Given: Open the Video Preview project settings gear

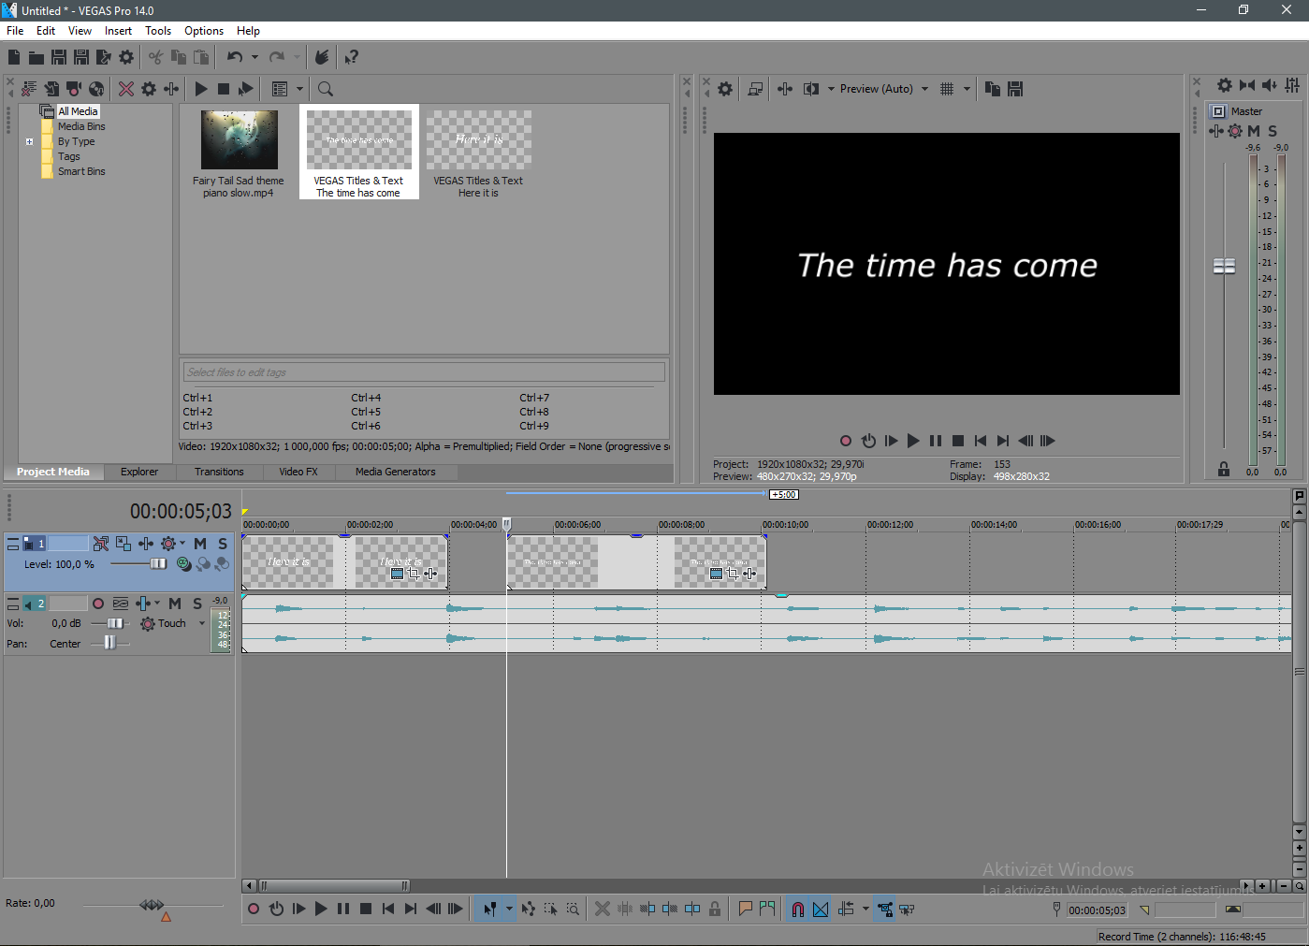Looking at the screenshot, I should (725, 89).
